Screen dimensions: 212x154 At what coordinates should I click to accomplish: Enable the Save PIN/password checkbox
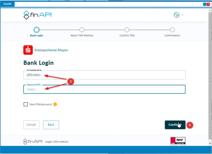(26, 104)
